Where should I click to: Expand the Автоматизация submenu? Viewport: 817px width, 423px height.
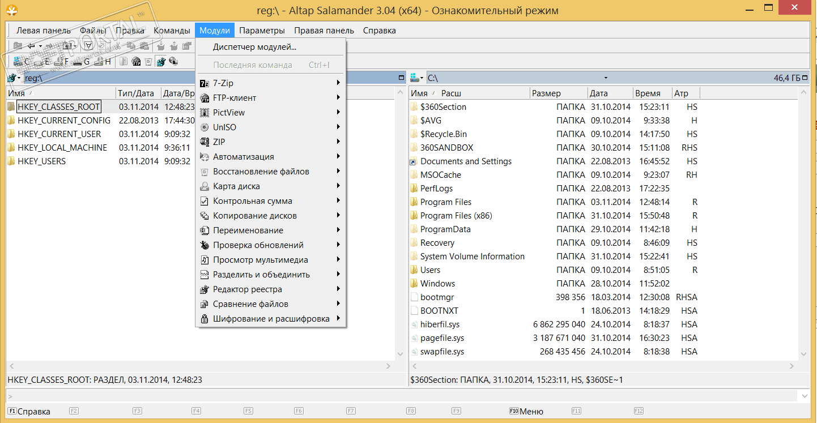271,156
